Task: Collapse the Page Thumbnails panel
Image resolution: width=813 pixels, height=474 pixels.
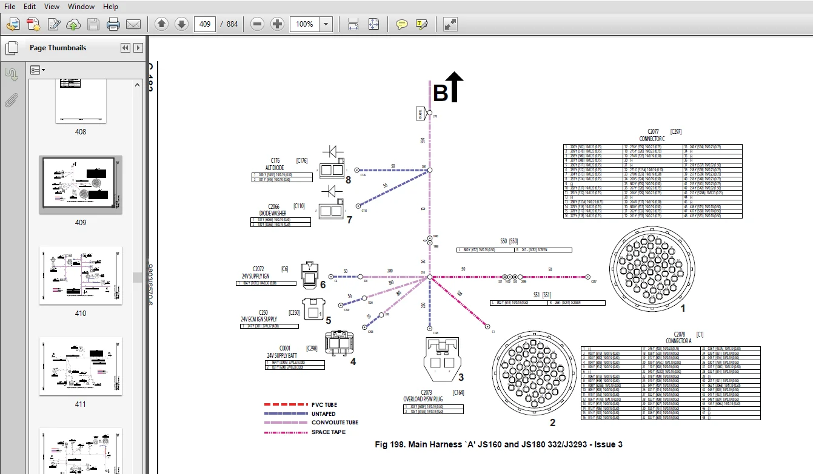Action: tap(125, 48)
